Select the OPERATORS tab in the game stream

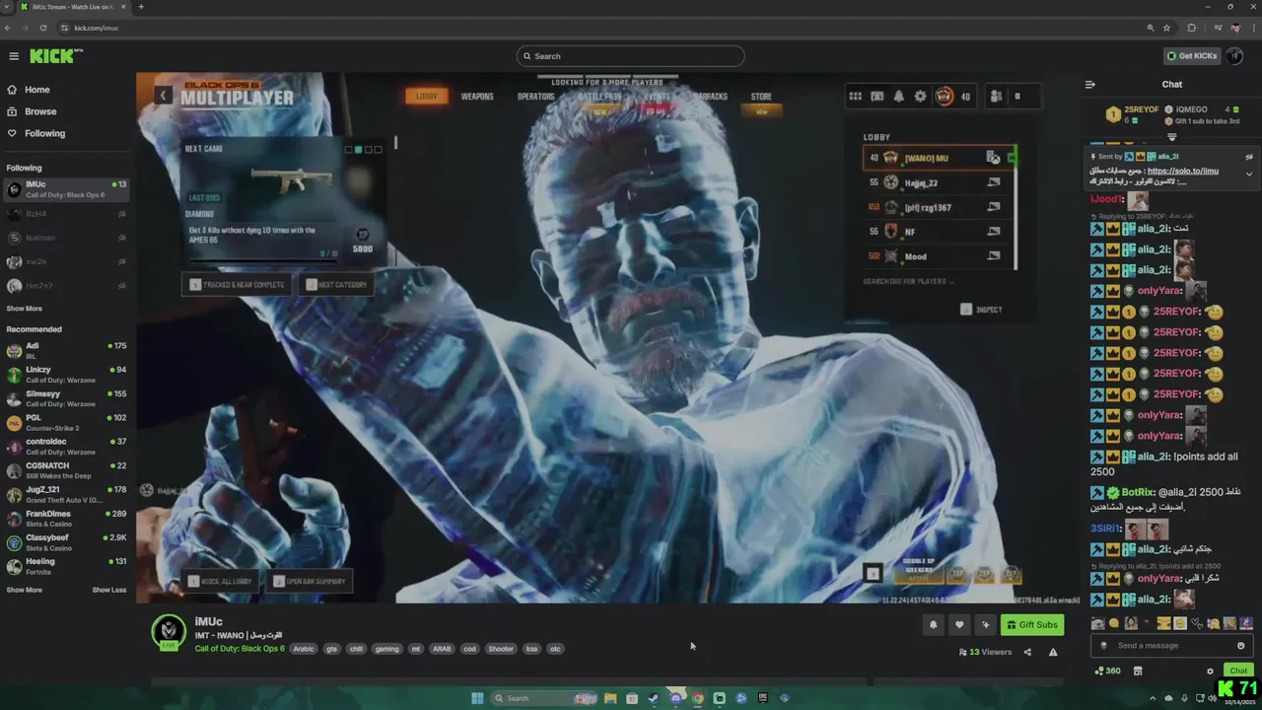(x=536, y=97)
